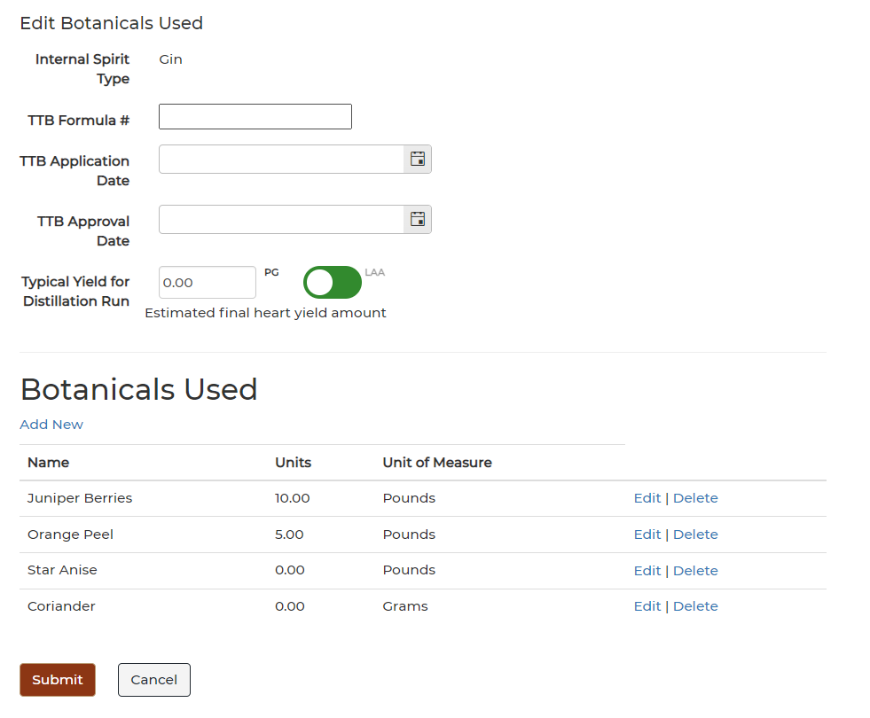Click the Estimated final heart yield amount hint

pos(265,313)
